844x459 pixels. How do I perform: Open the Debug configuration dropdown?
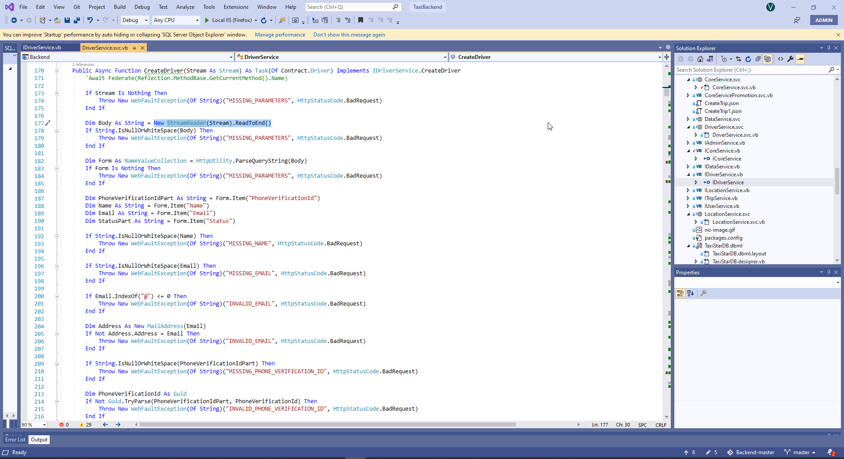tap(135, 20)
